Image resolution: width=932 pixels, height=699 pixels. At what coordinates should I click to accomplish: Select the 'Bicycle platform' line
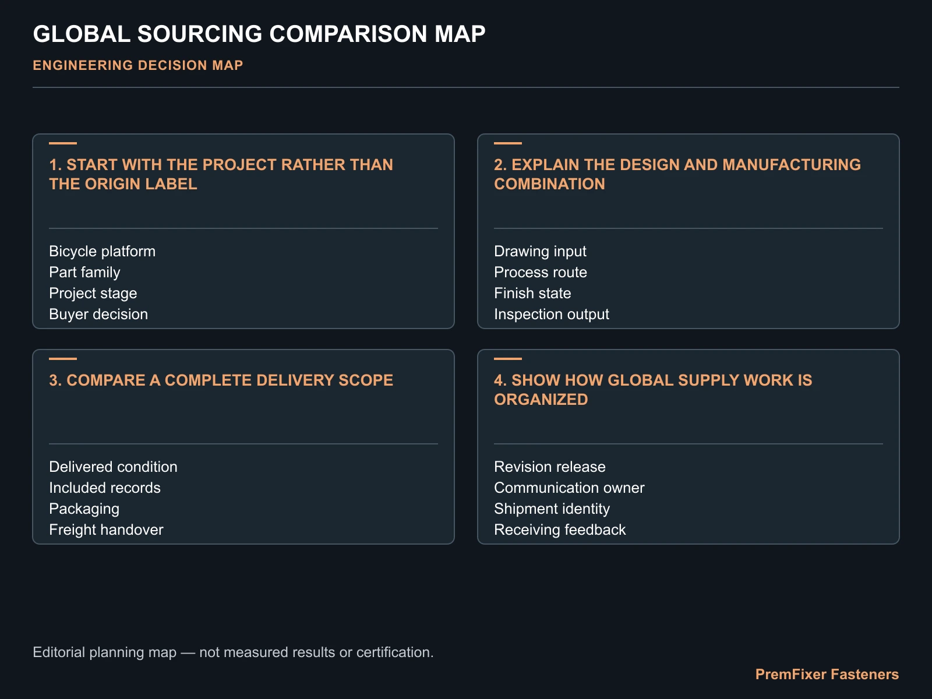[103, 251]
